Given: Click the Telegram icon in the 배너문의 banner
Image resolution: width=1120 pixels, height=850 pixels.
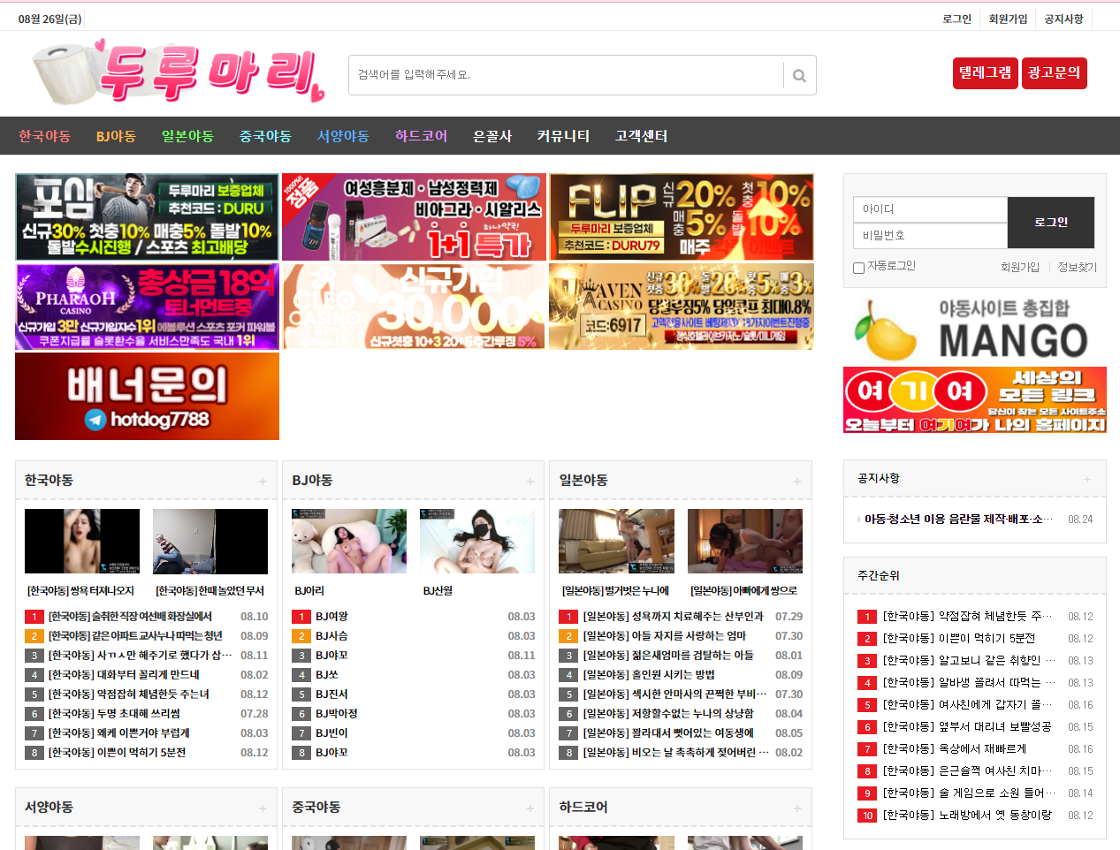Looking at the screenshot, I should (x=95, y=420).
